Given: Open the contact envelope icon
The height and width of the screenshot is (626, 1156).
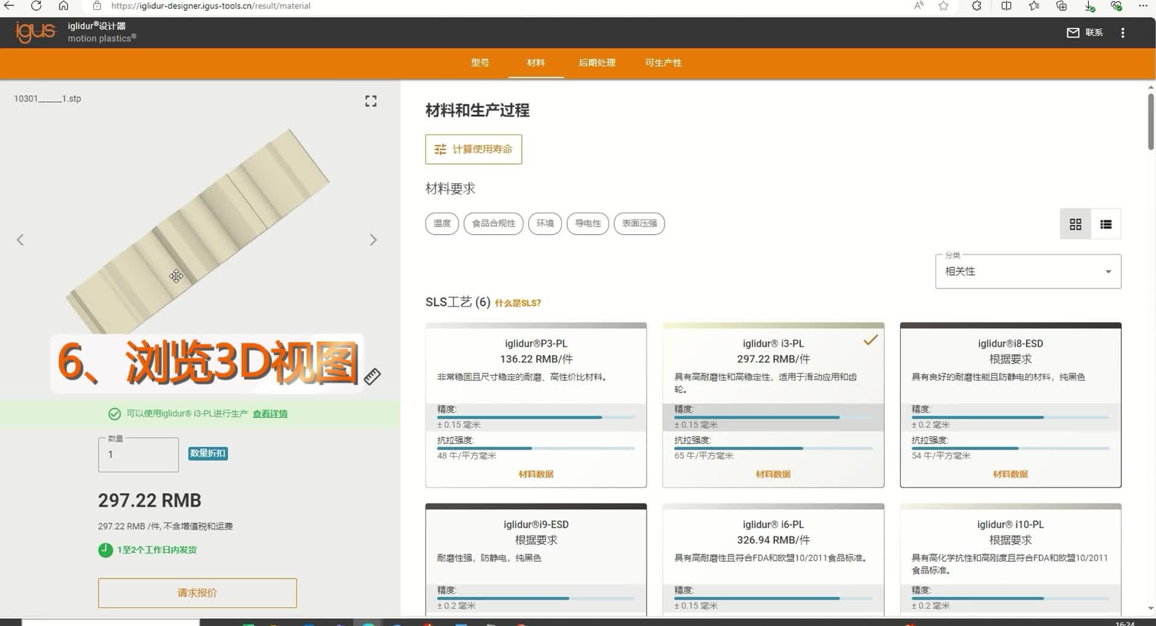Looking at the screenshot, I should (x=1073, y=33).
